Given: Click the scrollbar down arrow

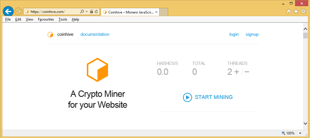Looking at the screenshot, I should pos(305,123).
